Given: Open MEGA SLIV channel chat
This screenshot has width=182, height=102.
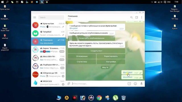Looking at the screenshot, I should tap(48, 83).
